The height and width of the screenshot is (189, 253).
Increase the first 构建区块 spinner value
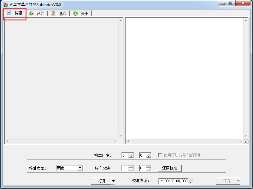coord(131,154)
